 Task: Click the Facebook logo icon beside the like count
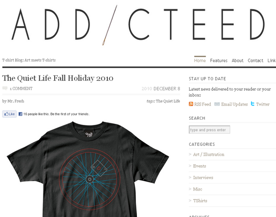(20, 114)
